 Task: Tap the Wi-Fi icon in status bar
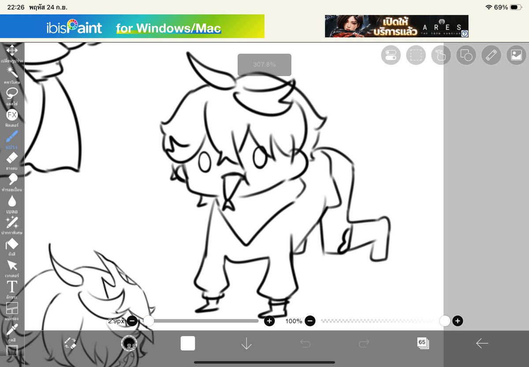click(x=488, y=7)
